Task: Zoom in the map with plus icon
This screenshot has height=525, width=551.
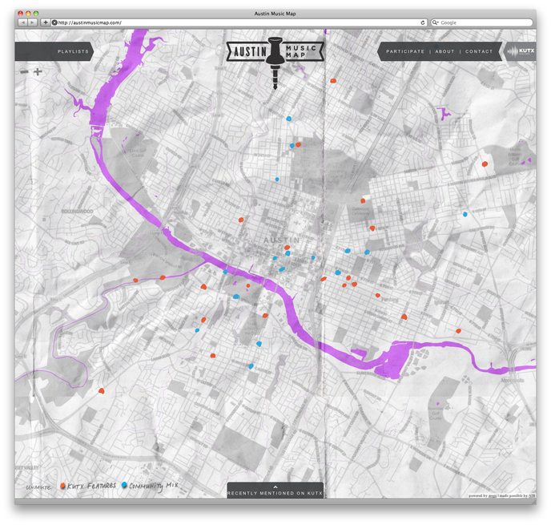Action: pyautogui.click(x=38, y=72)
